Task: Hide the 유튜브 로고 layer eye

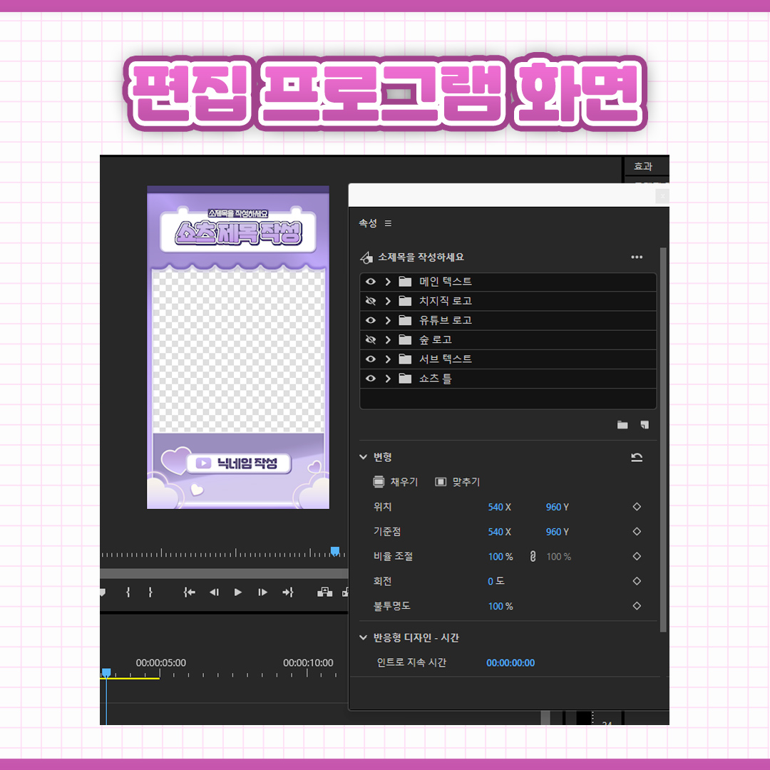Action: (371, 320)
